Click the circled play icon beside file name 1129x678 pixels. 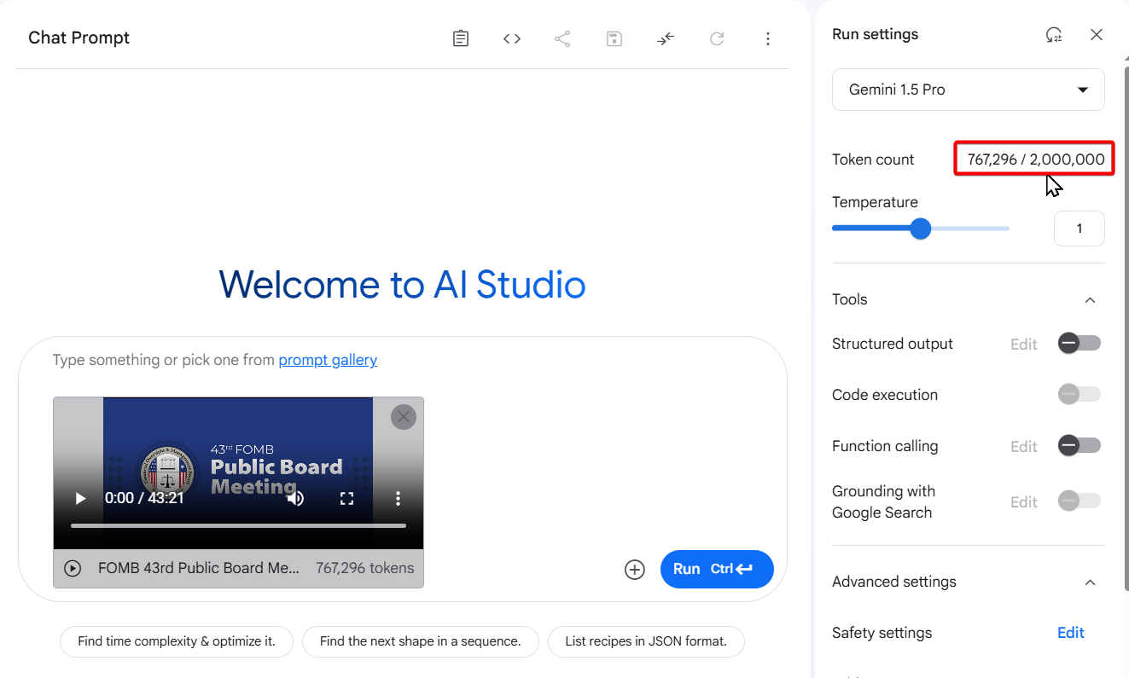pos(73,568)
